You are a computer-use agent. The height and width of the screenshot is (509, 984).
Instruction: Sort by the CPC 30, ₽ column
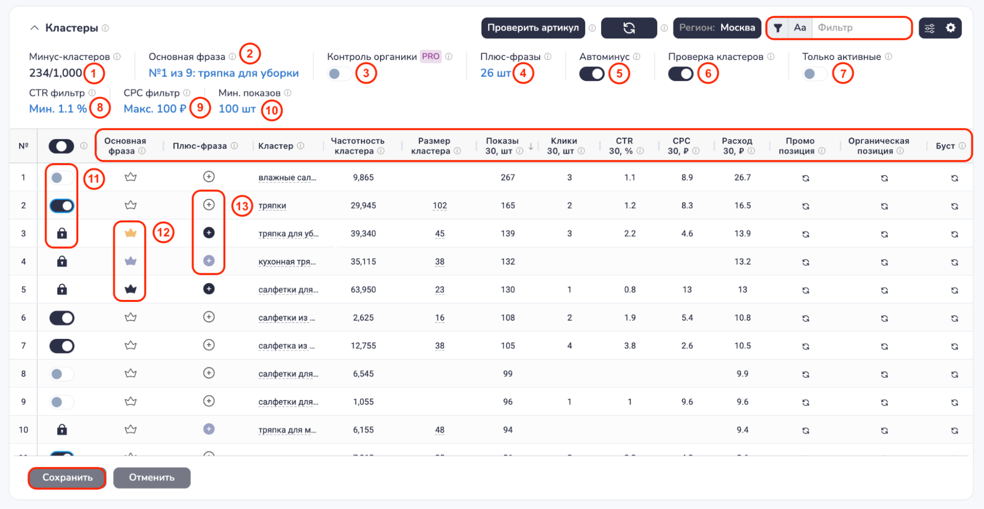(682, 146)
